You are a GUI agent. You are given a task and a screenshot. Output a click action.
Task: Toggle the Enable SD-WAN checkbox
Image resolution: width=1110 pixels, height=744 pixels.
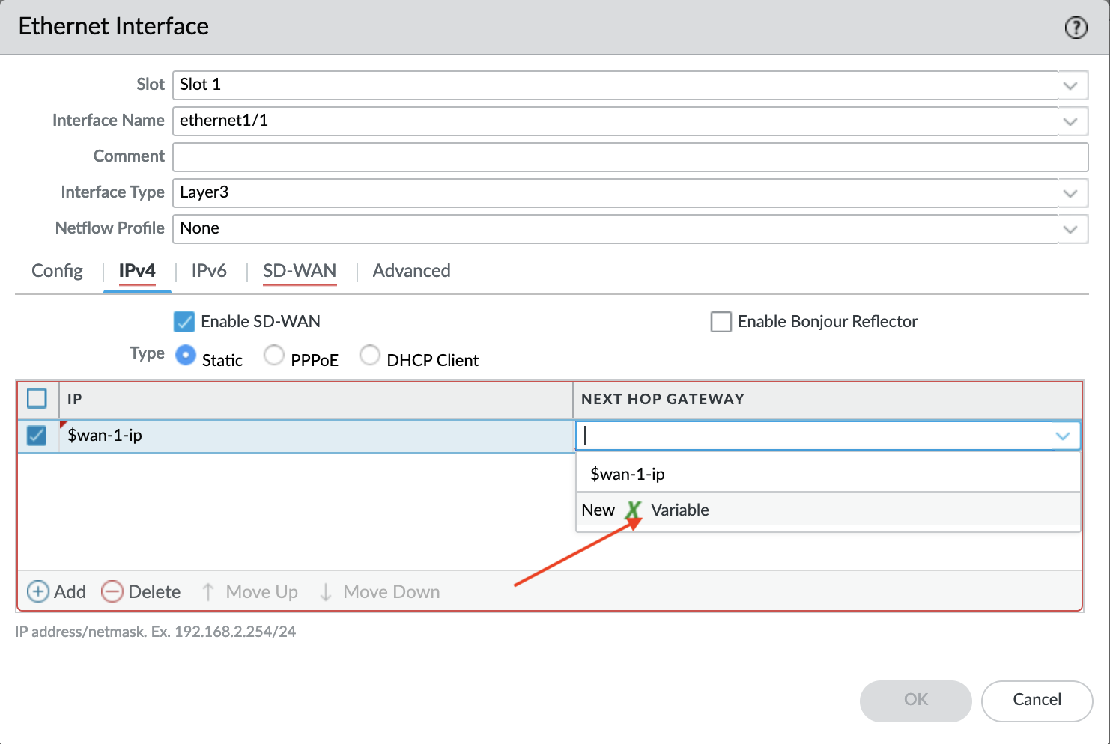pyautogui.click(x=184, y=322)
